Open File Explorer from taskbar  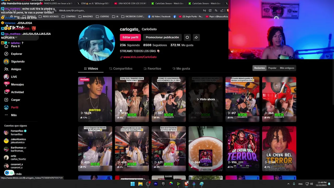140,184
